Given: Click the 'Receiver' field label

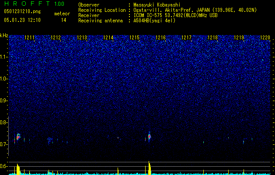Looking at the screenshot, I should (89, 15).
